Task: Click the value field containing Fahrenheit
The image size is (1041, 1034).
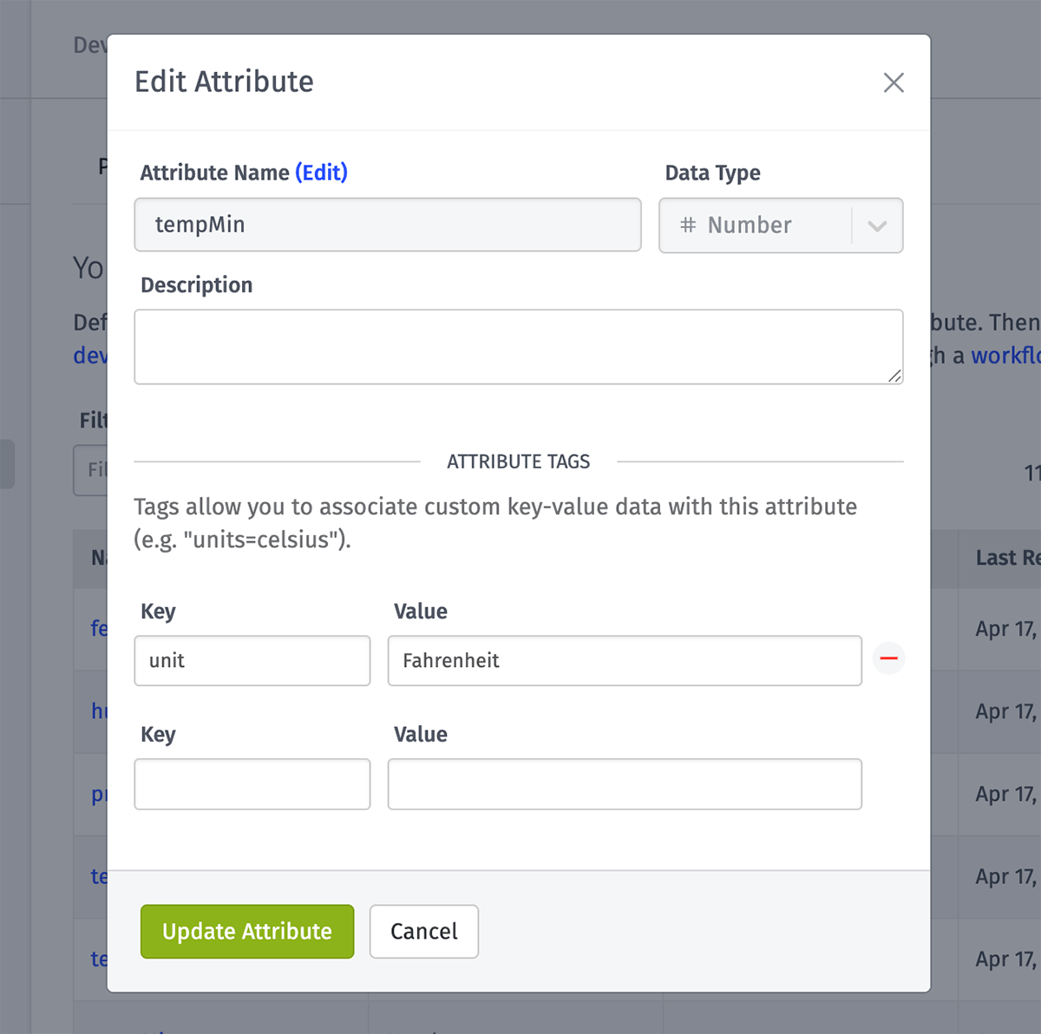Action: click(x=625, y=661)
